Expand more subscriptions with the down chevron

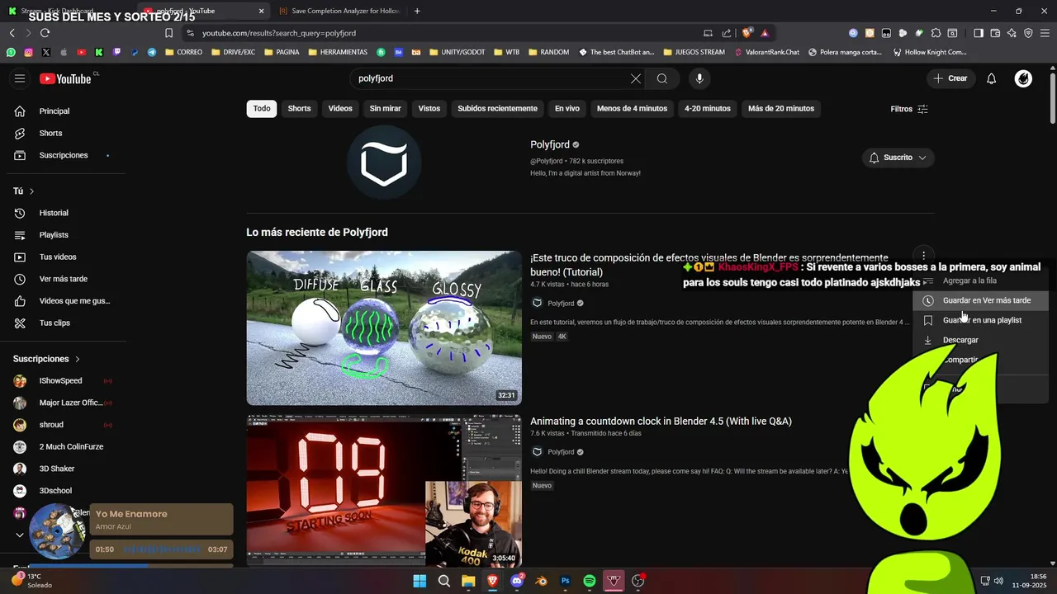tap(20, 535)
